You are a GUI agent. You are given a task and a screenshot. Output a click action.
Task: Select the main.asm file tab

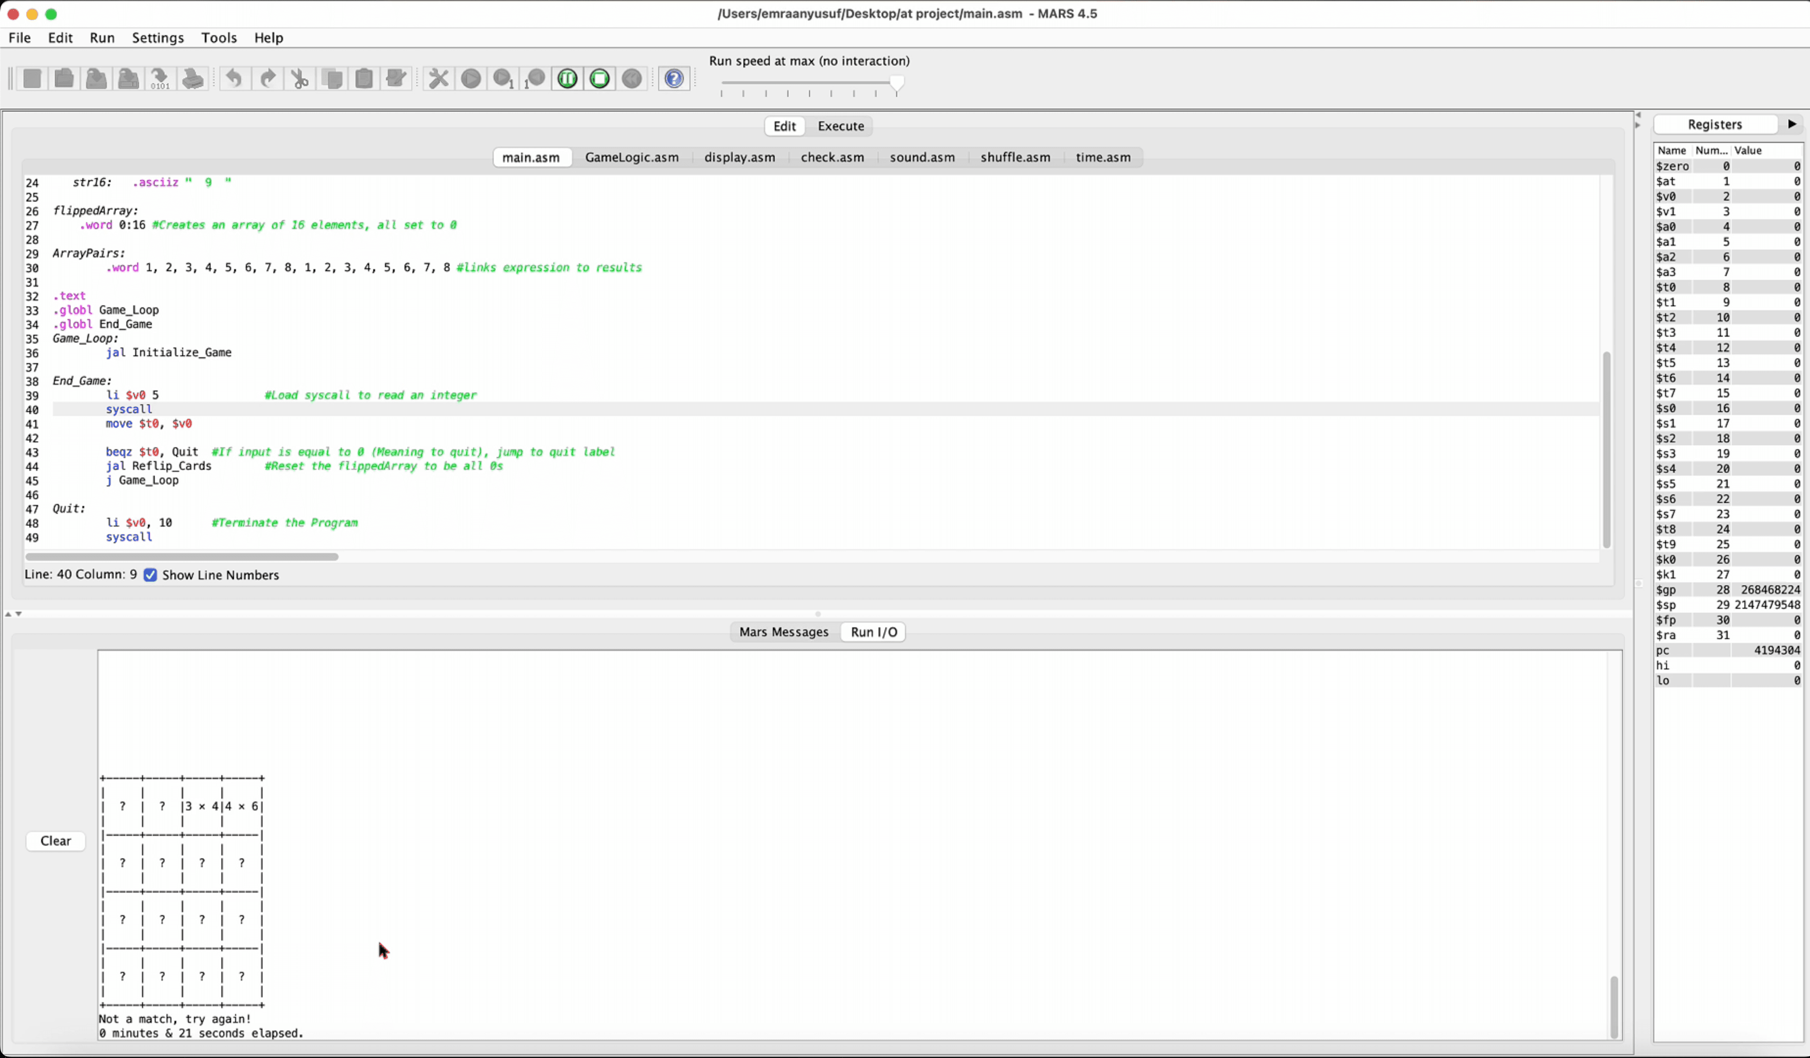pos(531,157)
